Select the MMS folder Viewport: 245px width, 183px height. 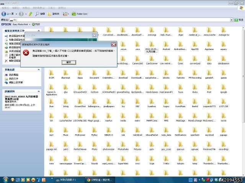[166, 117]
